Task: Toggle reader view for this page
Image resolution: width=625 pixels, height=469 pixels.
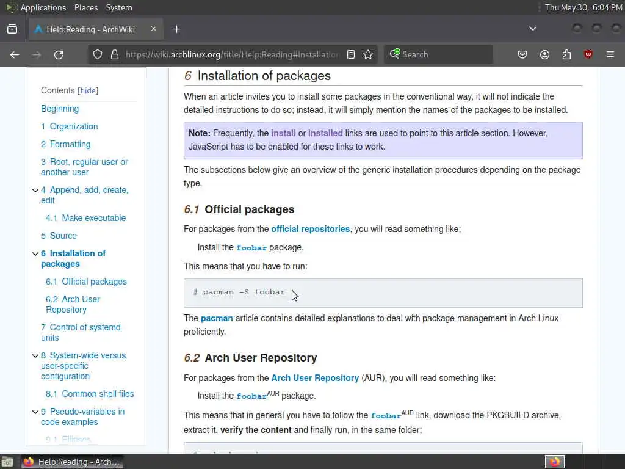Action: (351, 54)
